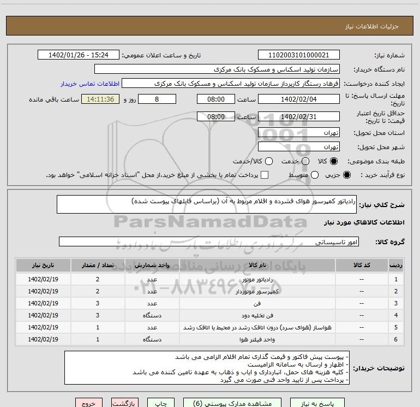Select the فن تخلیه دود item row

coord(210,316)
